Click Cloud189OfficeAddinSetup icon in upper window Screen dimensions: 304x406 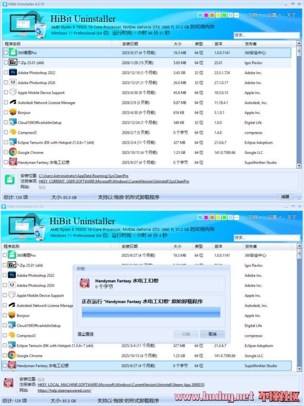pyautogui.click(x=13, y=122)
